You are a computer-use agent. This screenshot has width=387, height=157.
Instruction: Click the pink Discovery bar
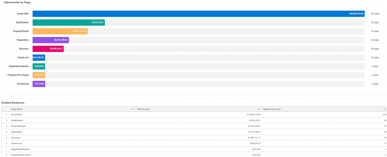48,49
